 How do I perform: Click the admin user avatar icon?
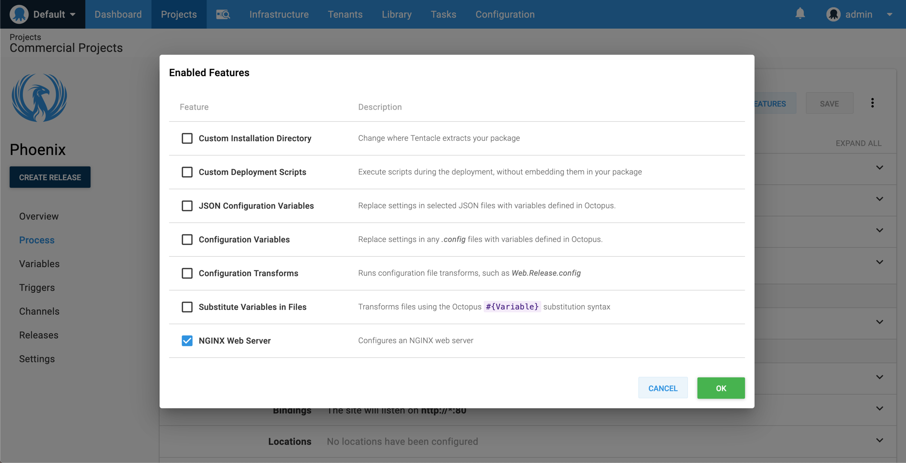click(x=833, y=14)
